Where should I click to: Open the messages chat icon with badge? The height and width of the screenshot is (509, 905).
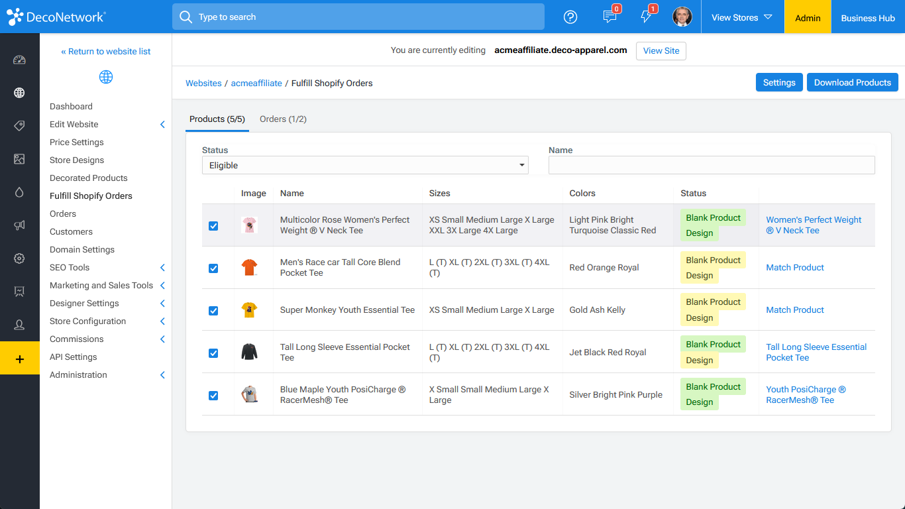(x=610, y=17)
